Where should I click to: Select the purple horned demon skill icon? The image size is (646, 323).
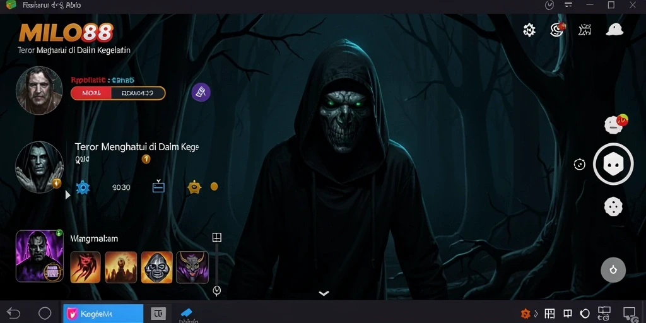tap(192, 267)
